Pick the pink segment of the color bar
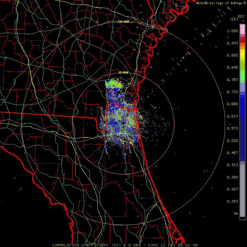Viewport: 247px width, 247px height. point(242,29)
